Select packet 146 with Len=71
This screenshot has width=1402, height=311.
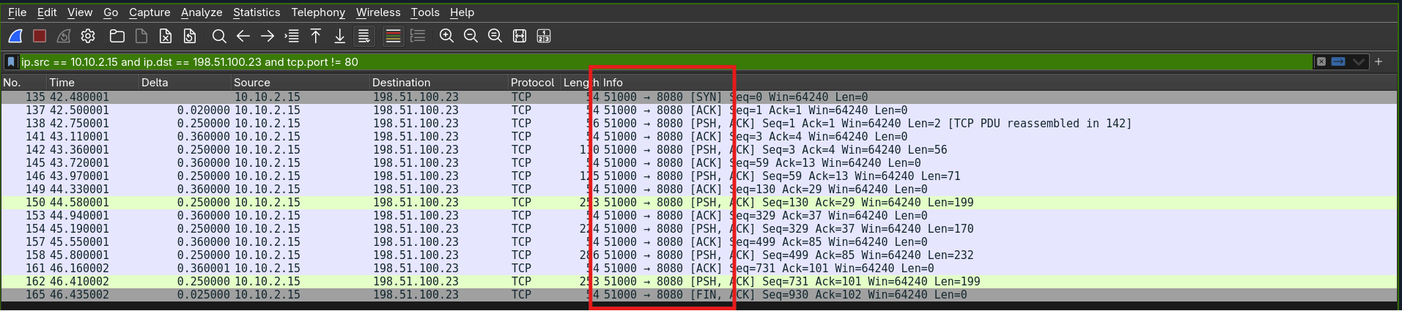click(701, 176)
